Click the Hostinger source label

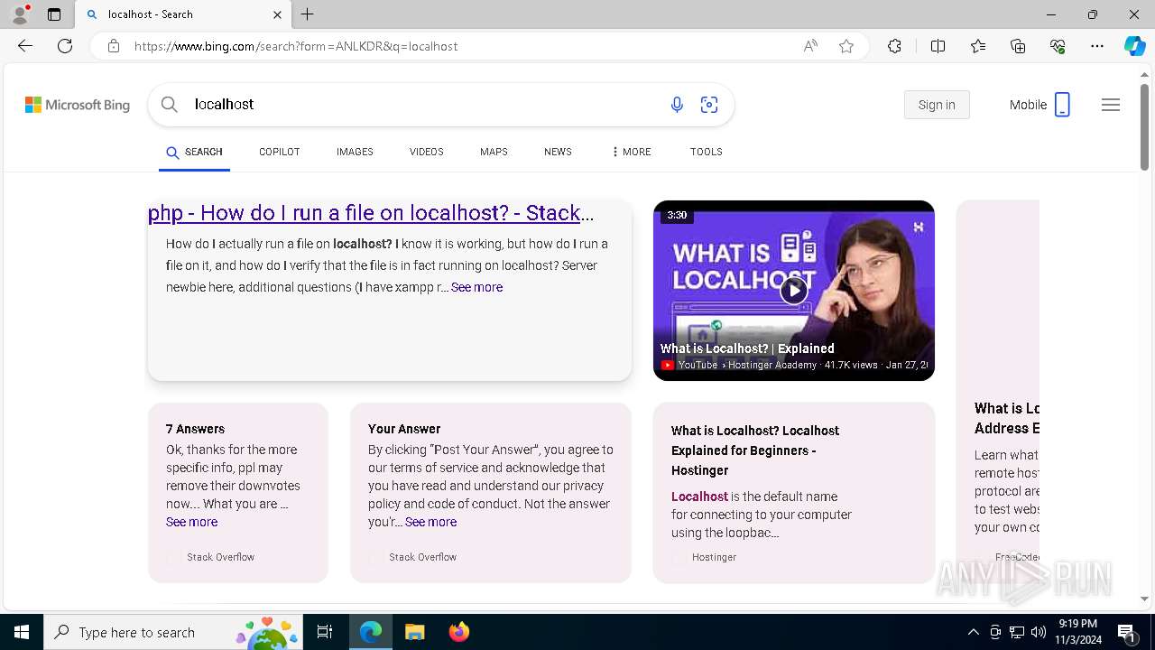click(714, 558)
